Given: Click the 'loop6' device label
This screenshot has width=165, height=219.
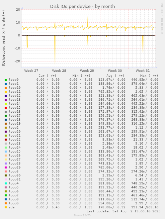Looking at the screenshot, I should coord(14,191).
